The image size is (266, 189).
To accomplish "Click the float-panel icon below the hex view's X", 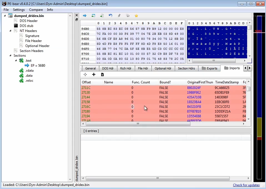I will (x=77, y=20).
